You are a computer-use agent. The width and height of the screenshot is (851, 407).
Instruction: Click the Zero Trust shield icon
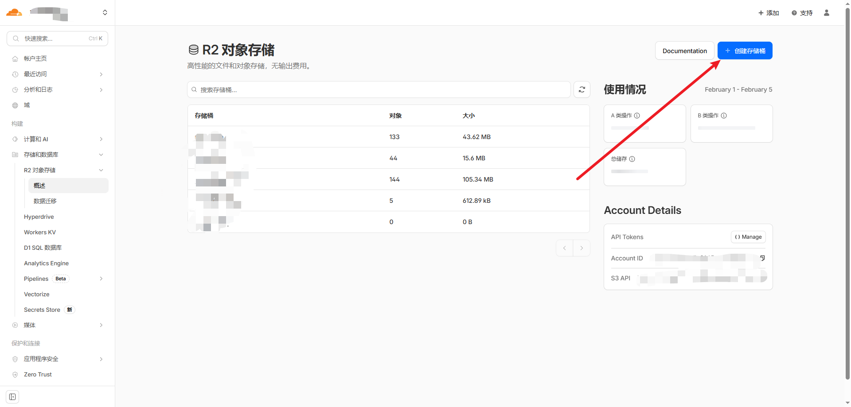pyautogui.click(x=15, y=374)
